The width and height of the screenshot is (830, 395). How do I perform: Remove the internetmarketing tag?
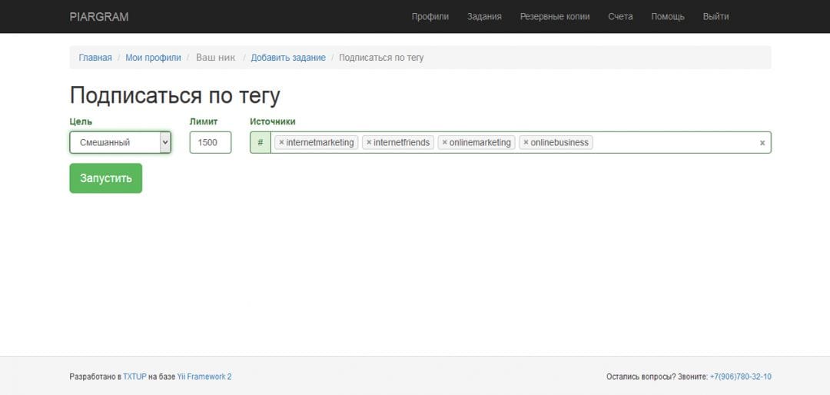click(x=281, y=142)
